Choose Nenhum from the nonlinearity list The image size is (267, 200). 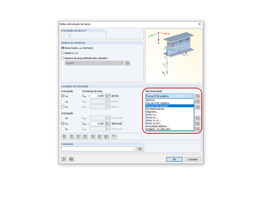170,100
